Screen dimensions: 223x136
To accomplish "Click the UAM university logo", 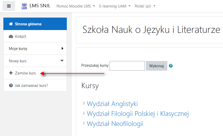I will click(x=24, y=6).
